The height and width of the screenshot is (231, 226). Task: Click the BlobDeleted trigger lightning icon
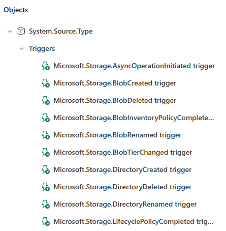46,100
